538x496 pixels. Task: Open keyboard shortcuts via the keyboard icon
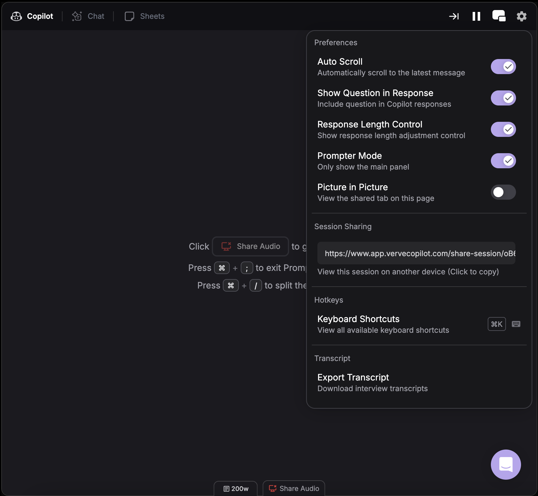pos(516,324)
